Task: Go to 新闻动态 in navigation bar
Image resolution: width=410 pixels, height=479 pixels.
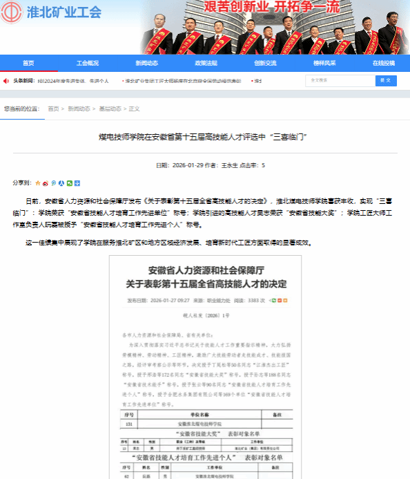Action: [x=147, y=63]
